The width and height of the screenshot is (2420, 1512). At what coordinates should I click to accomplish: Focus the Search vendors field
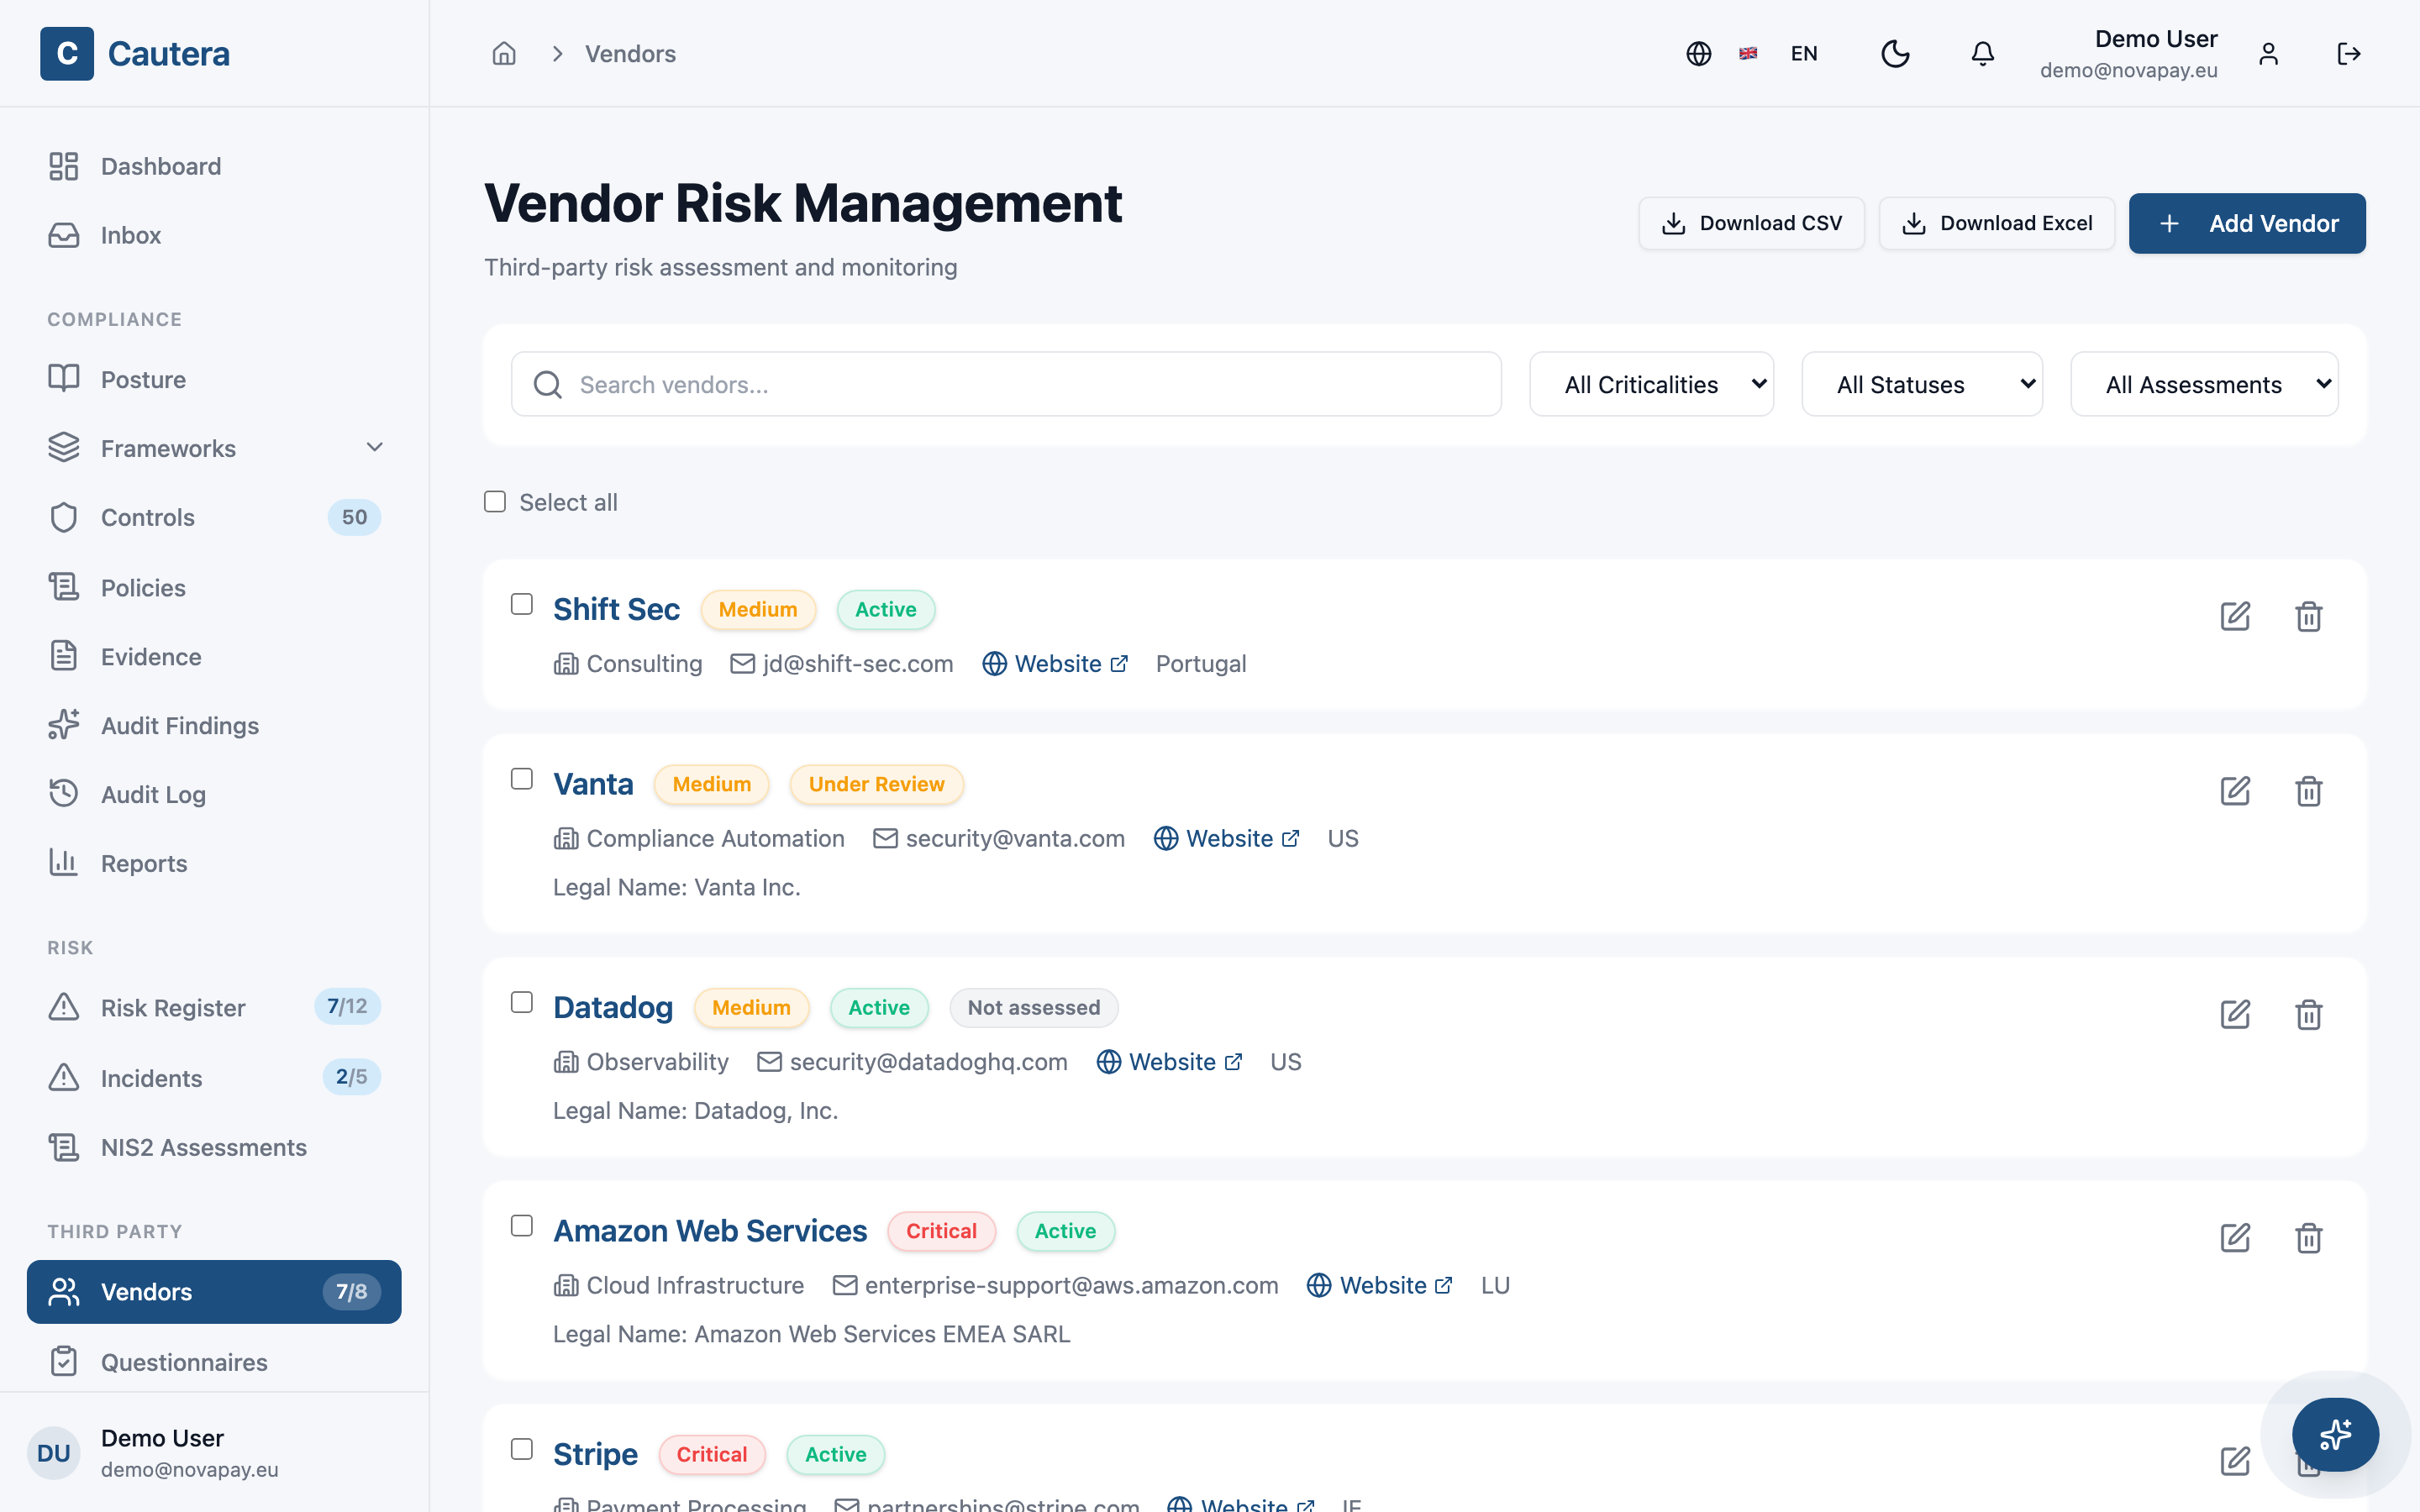(x=1006, y=384)
